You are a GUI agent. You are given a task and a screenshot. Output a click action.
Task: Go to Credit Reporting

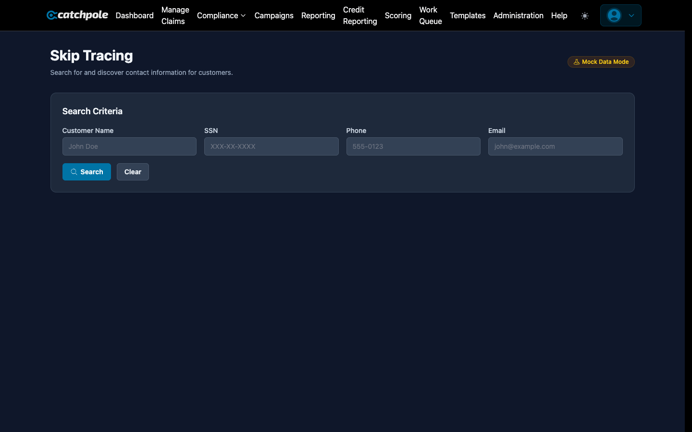tap(359, 15)
